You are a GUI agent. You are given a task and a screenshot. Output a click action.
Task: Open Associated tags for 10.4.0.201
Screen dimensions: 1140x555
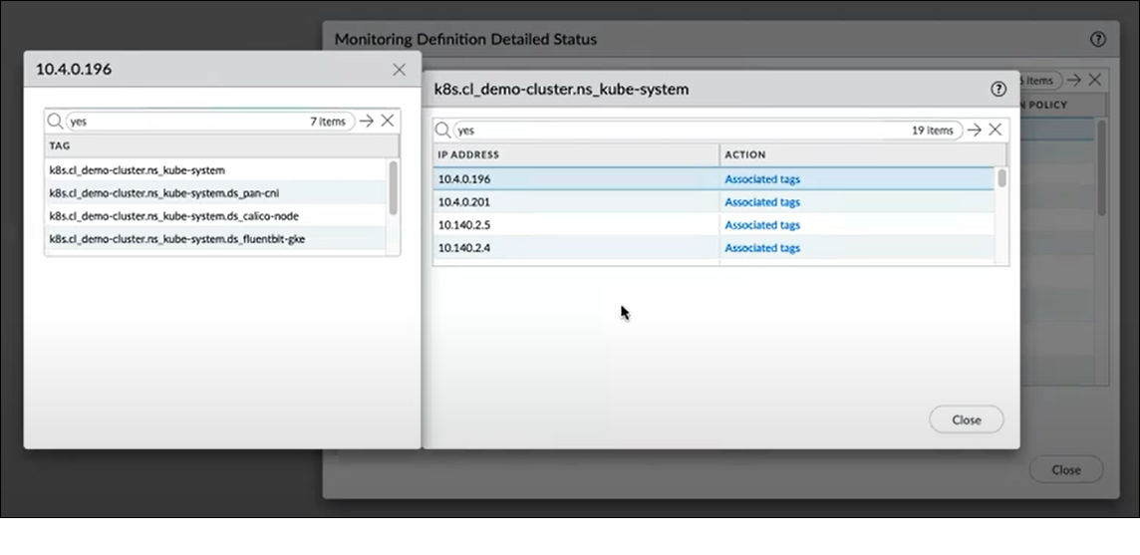pyautogui.click(x=762, y=202)
